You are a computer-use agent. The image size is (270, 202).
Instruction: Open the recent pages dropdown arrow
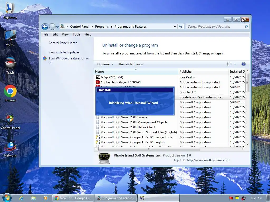tap(57, 27)
